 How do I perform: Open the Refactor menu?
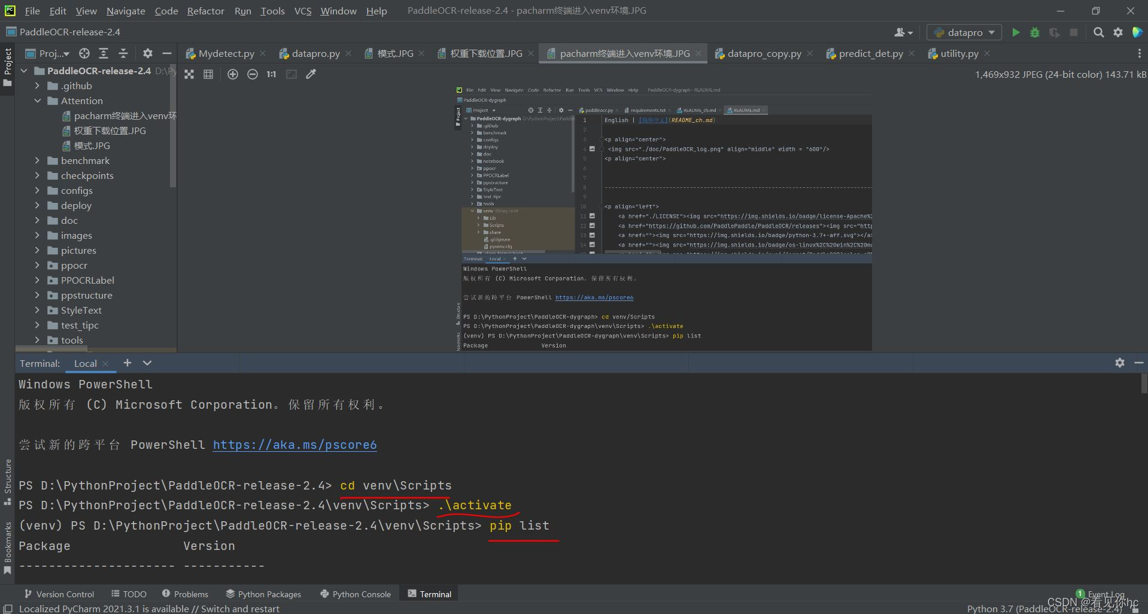[x=205, y=11]
